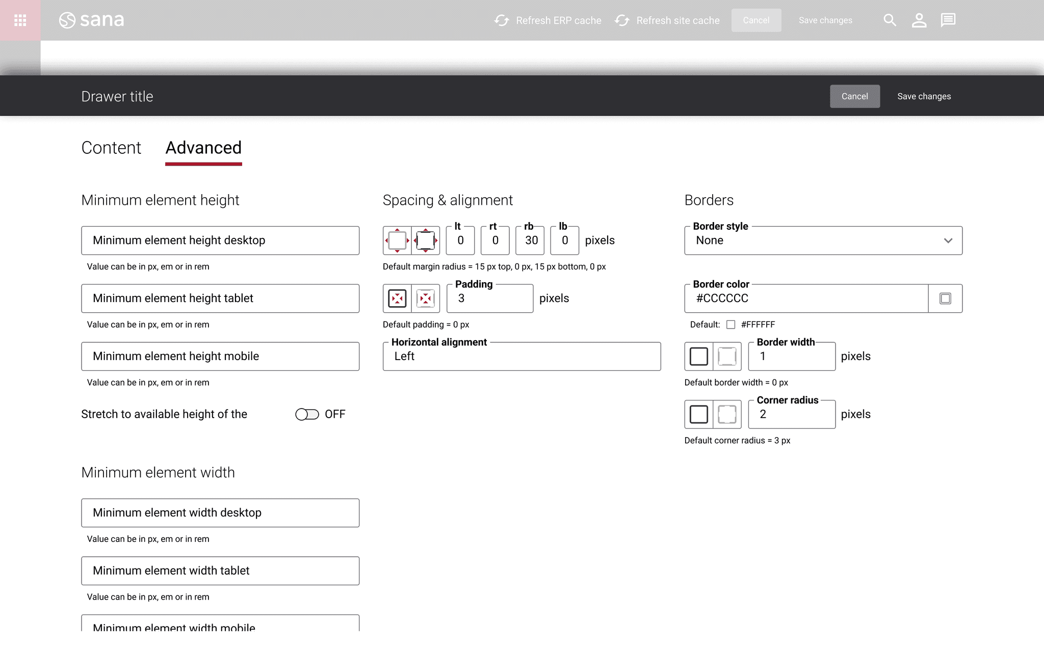
Task: Choose uniform border width icon
Action: (698, 357)
